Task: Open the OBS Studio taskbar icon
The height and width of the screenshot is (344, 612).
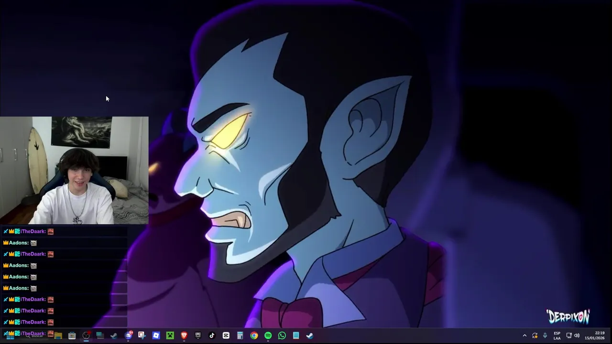Action: 86,335
